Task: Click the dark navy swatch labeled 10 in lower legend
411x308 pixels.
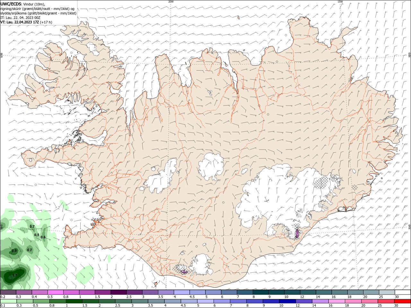Action: (x=287, y=301)
